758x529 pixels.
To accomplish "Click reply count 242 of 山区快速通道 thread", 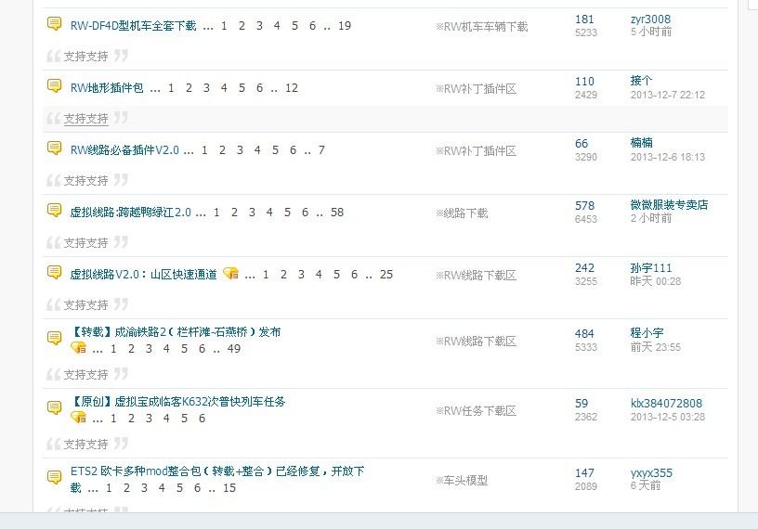I will (x=583, y=267).
